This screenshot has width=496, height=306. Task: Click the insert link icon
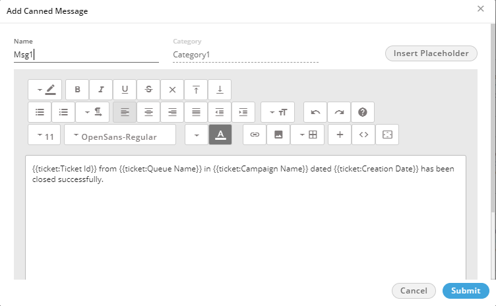click(255, 135)
